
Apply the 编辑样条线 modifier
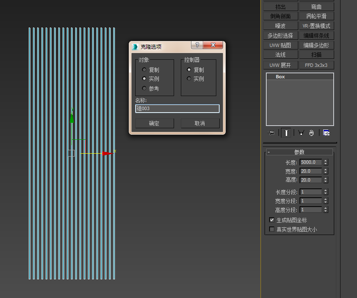[316, 36]
